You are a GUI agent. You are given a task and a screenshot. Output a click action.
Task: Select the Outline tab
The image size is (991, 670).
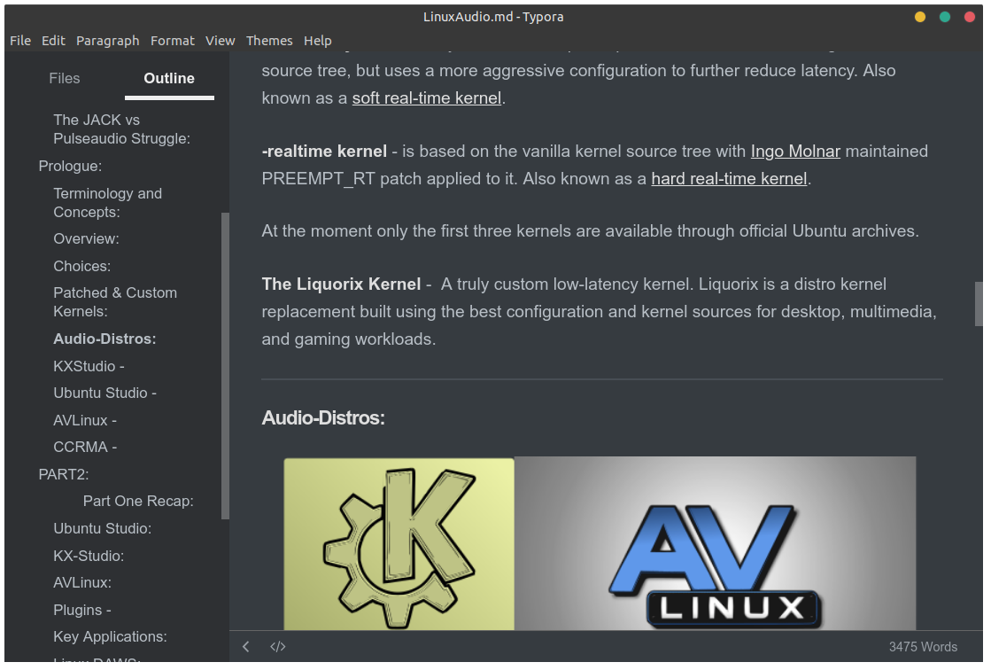(169, 79)
